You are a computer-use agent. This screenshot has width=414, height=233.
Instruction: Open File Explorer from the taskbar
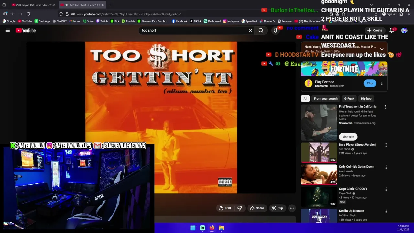pyautogui.click(x=221, y=228)
